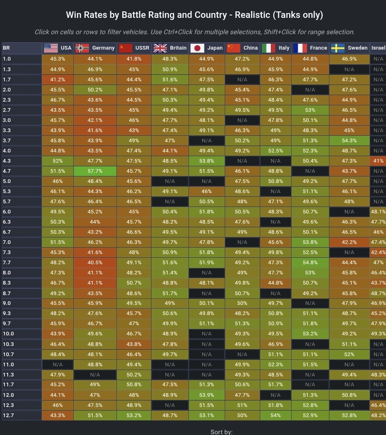Select USA N/A cell at BR 11.0
The height and width of the screenshot is (435, 386).
pos(57,365)
